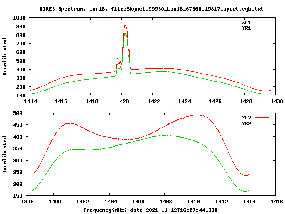
Task: Click the bottom plot 200 y-axis tick label
Action: [x=18, y=184]
